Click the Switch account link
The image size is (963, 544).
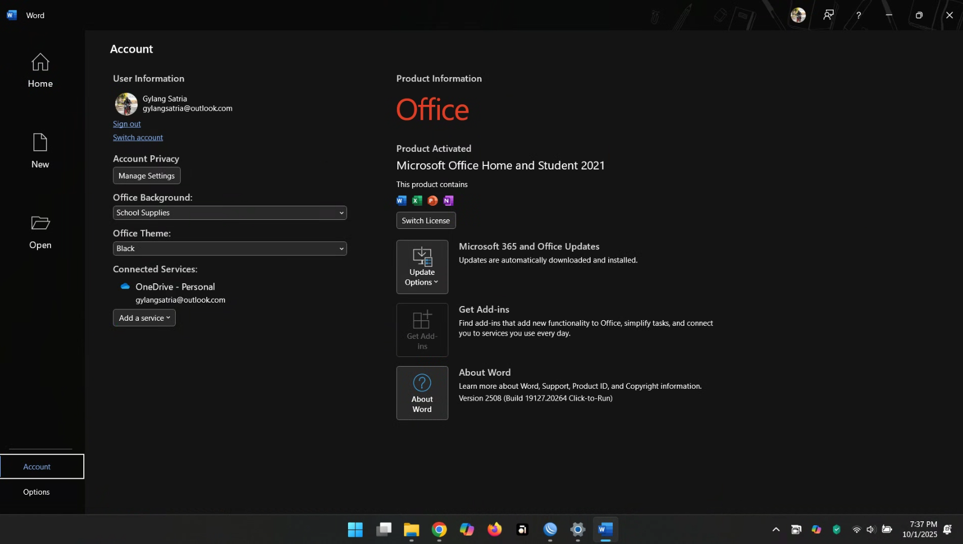pyautogui.click(x=138, y=138)
